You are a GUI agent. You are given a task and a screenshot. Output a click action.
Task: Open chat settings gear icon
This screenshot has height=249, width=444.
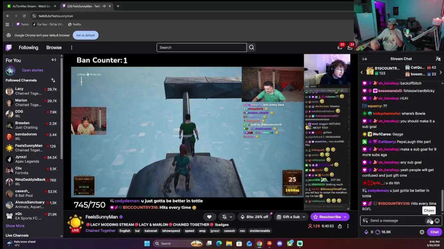click(422, 232)
